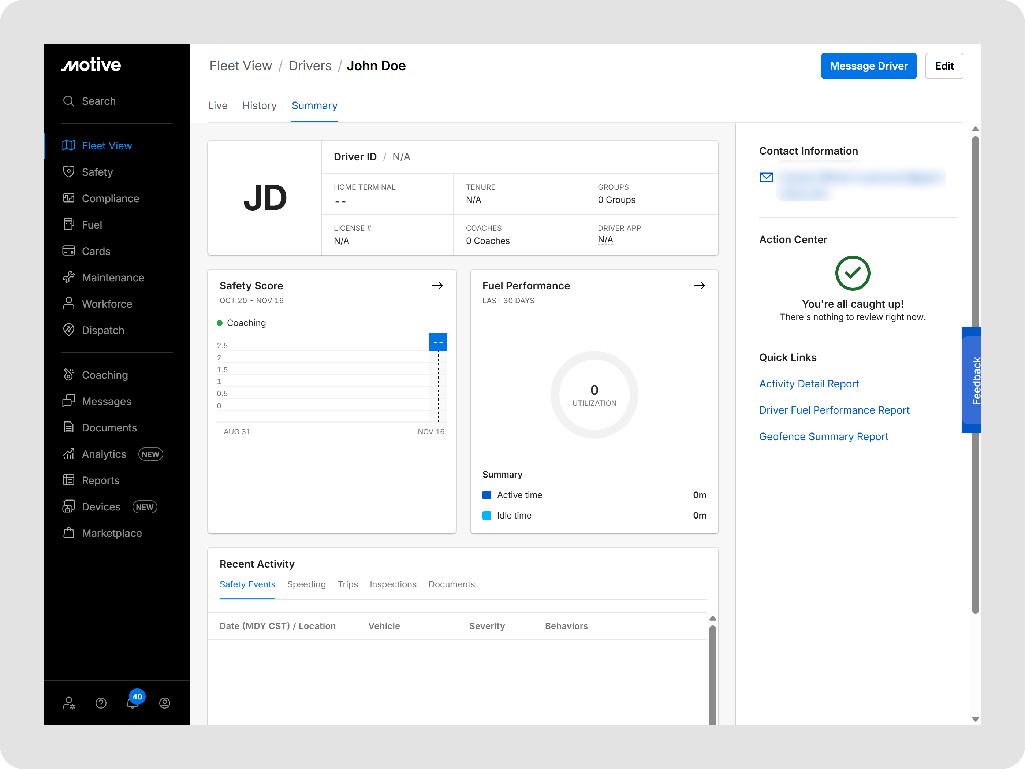Open the Feedback side tab
This screenshot has height=769, width=1025.
(973, 380)
